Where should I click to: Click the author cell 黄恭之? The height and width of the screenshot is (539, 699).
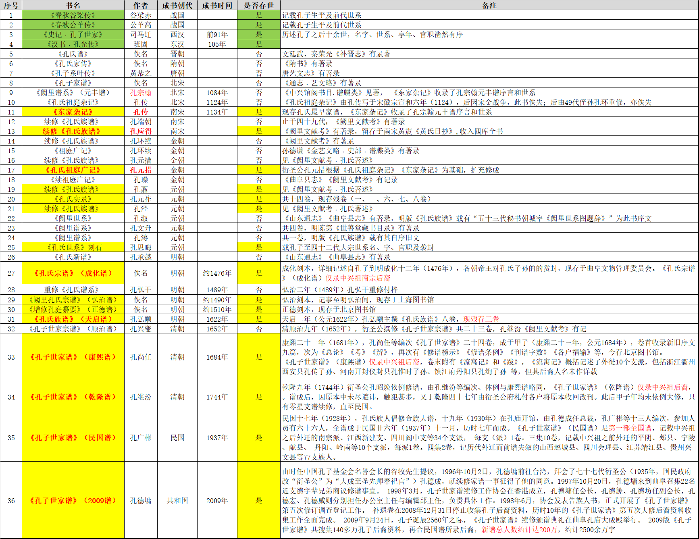141,73
